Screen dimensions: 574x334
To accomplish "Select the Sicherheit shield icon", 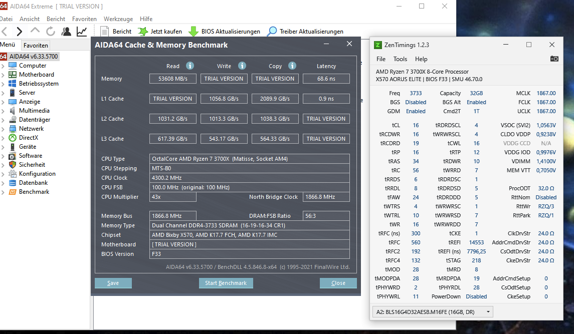I will point(13,165).
